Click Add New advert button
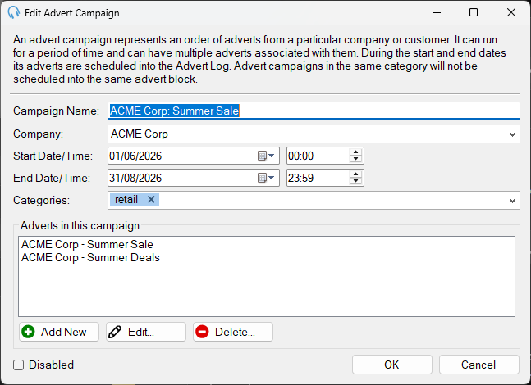This screenshot has height=385, width=531. [59, 332]
